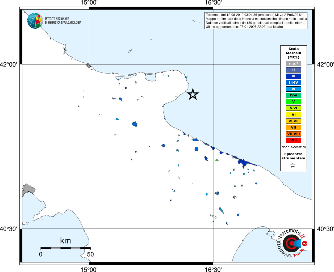
Task: Click the legend epicentro strumentale star
Action: click(293, 165)
